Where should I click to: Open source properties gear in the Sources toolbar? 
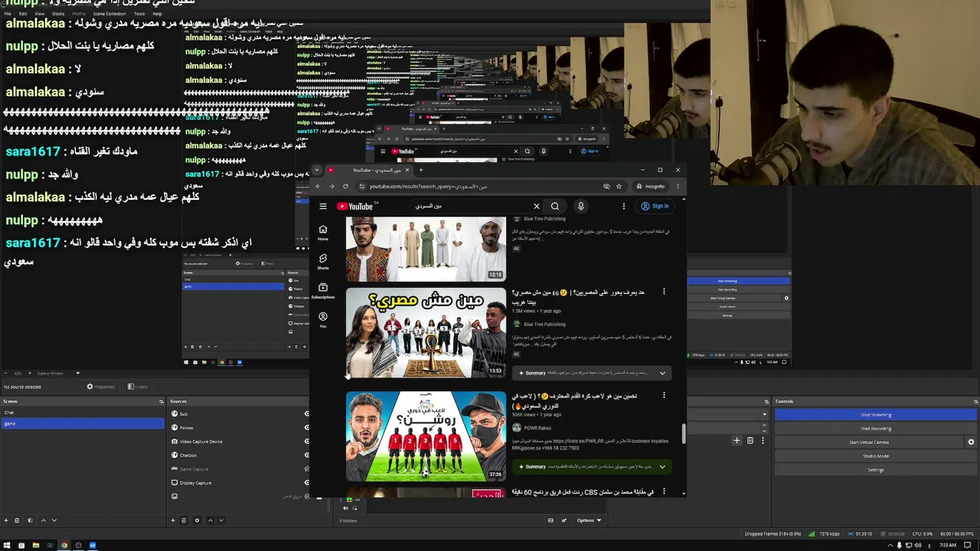point(197,520)
